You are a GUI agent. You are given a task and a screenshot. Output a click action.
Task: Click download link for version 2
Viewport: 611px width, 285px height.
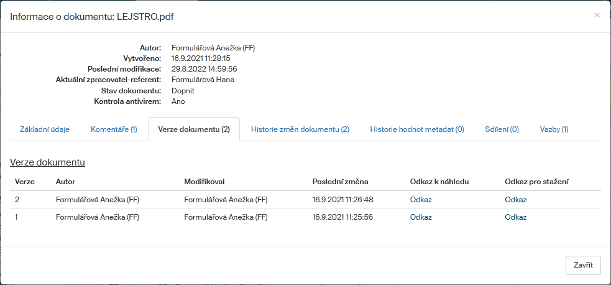[x=515, y=200]
